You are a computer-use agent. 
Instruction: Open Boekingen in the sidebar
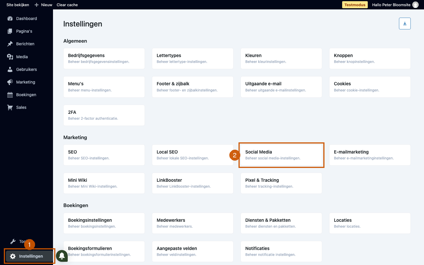click(26, 95)
